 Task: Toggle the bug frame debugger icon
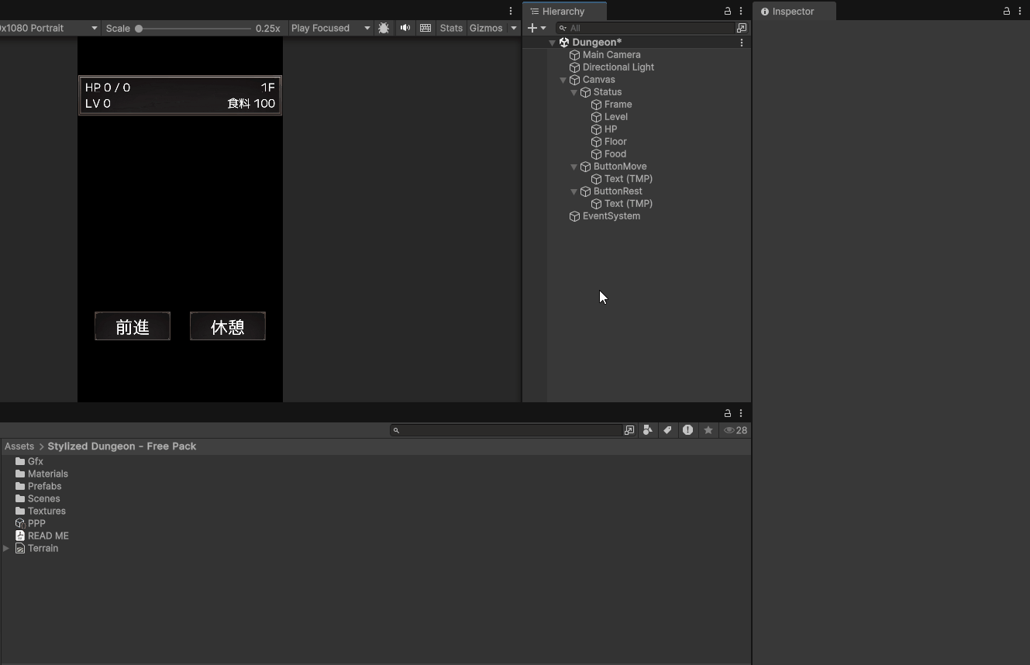384,28
